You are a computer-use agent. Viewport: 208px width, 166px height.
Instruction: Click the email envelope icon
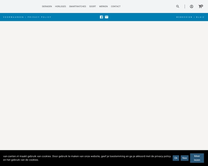tap(107, 17)
